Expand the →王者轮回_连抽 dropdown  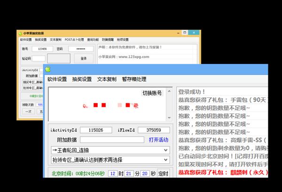[110, 150]
